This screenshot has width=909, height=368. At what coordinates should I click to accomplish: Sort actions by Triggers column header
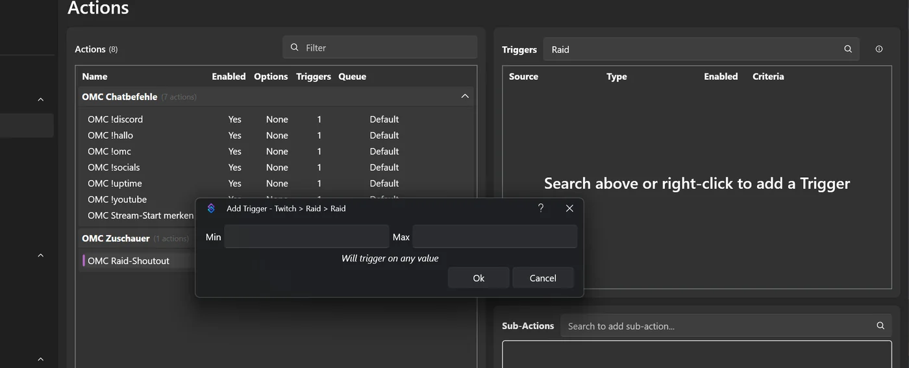314,77
